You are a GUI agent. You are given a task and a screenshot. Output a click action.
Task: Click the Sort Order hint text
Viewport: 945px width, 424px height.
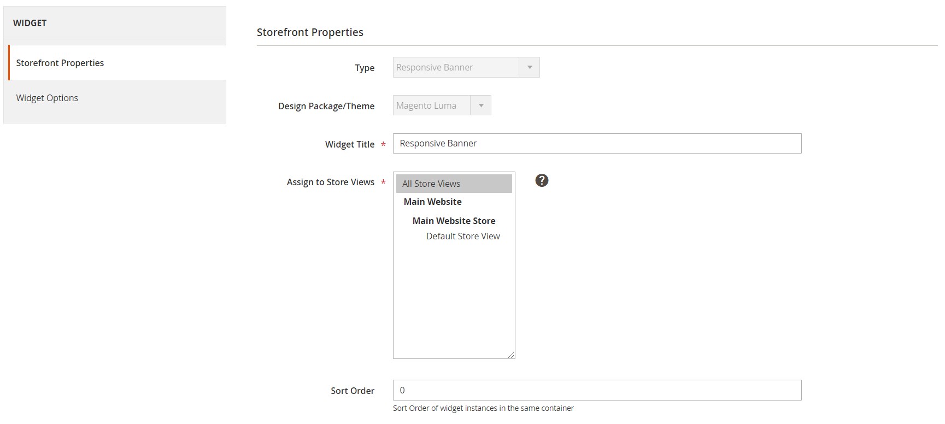[x=483, y=408]
